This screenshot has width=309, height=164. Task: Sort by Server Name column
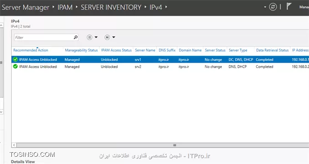coord(145,50)
